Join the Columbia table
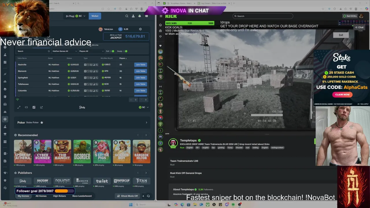The height and width of the screenshot is (208, 370). point(140,91)
